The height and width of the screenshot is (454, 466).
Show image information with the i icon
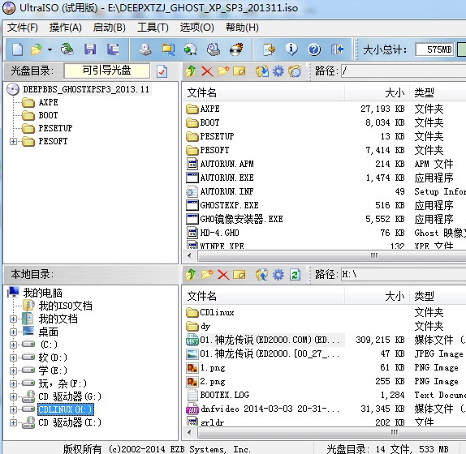point(291,49)
